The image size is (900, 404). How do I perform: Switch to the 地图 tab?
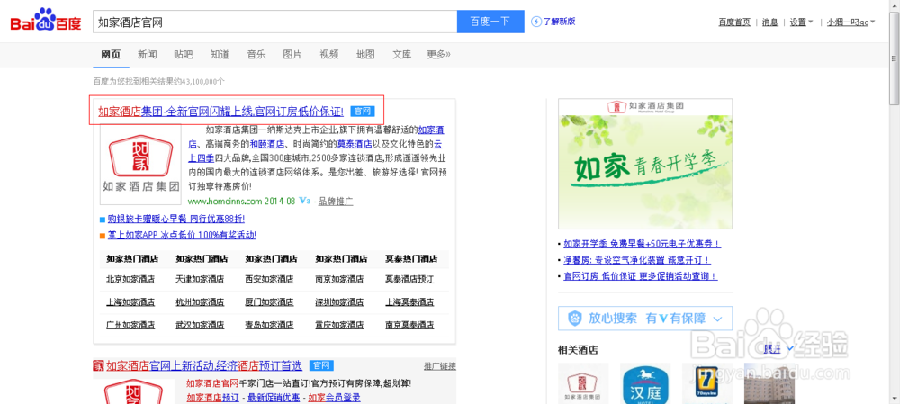pyautogui.click(x=365, y=55)
